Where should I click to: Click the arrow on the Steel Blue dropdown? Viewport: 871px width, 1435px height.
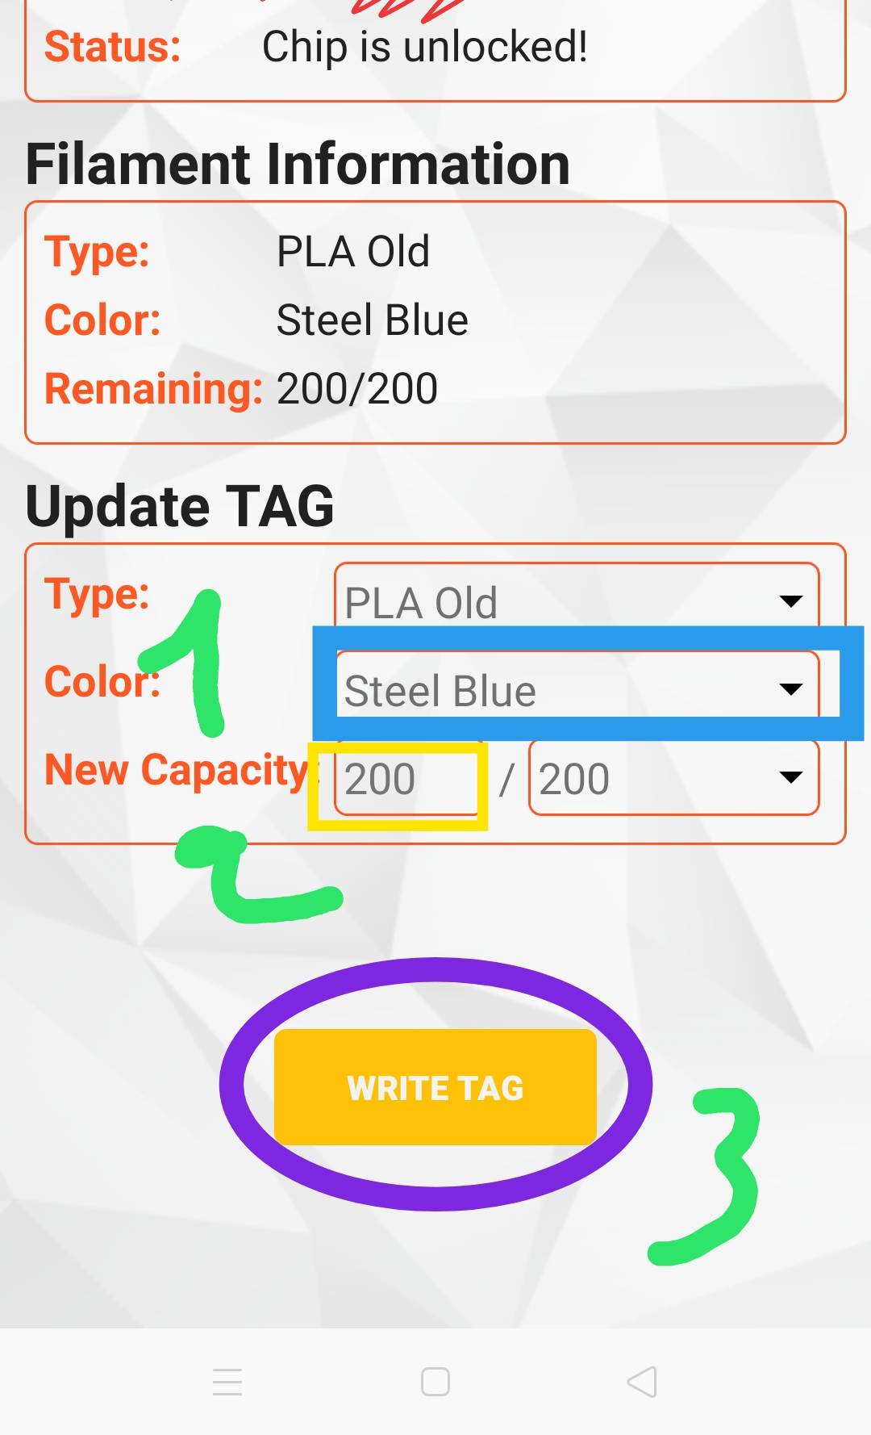point(790,689)
